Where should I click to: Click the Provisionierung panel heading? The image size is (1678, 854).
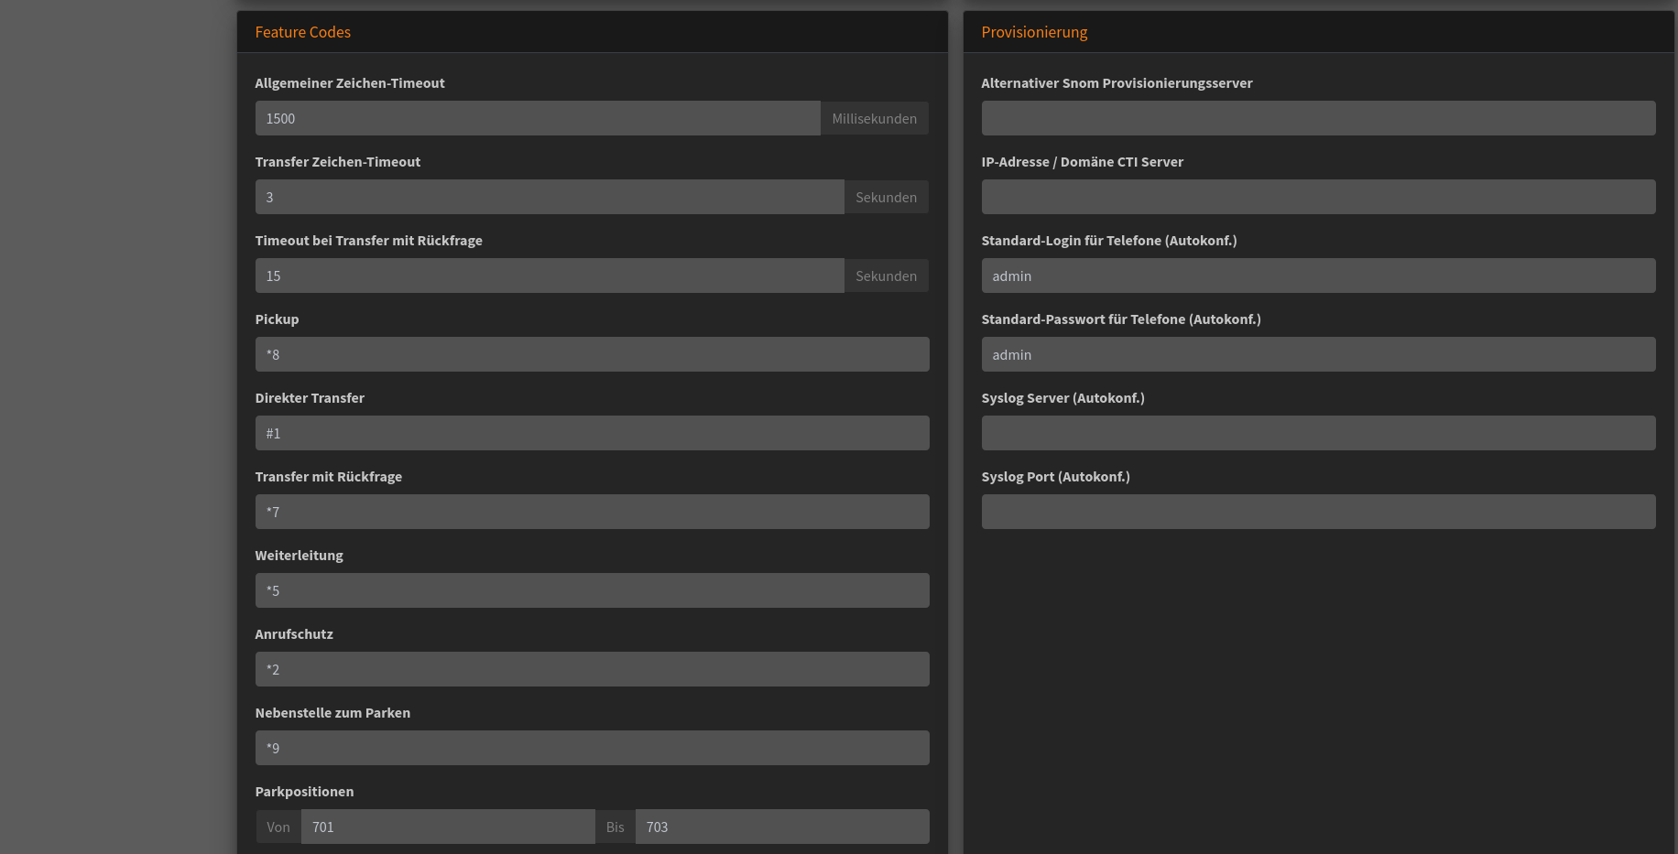[x=1034, y=32]
